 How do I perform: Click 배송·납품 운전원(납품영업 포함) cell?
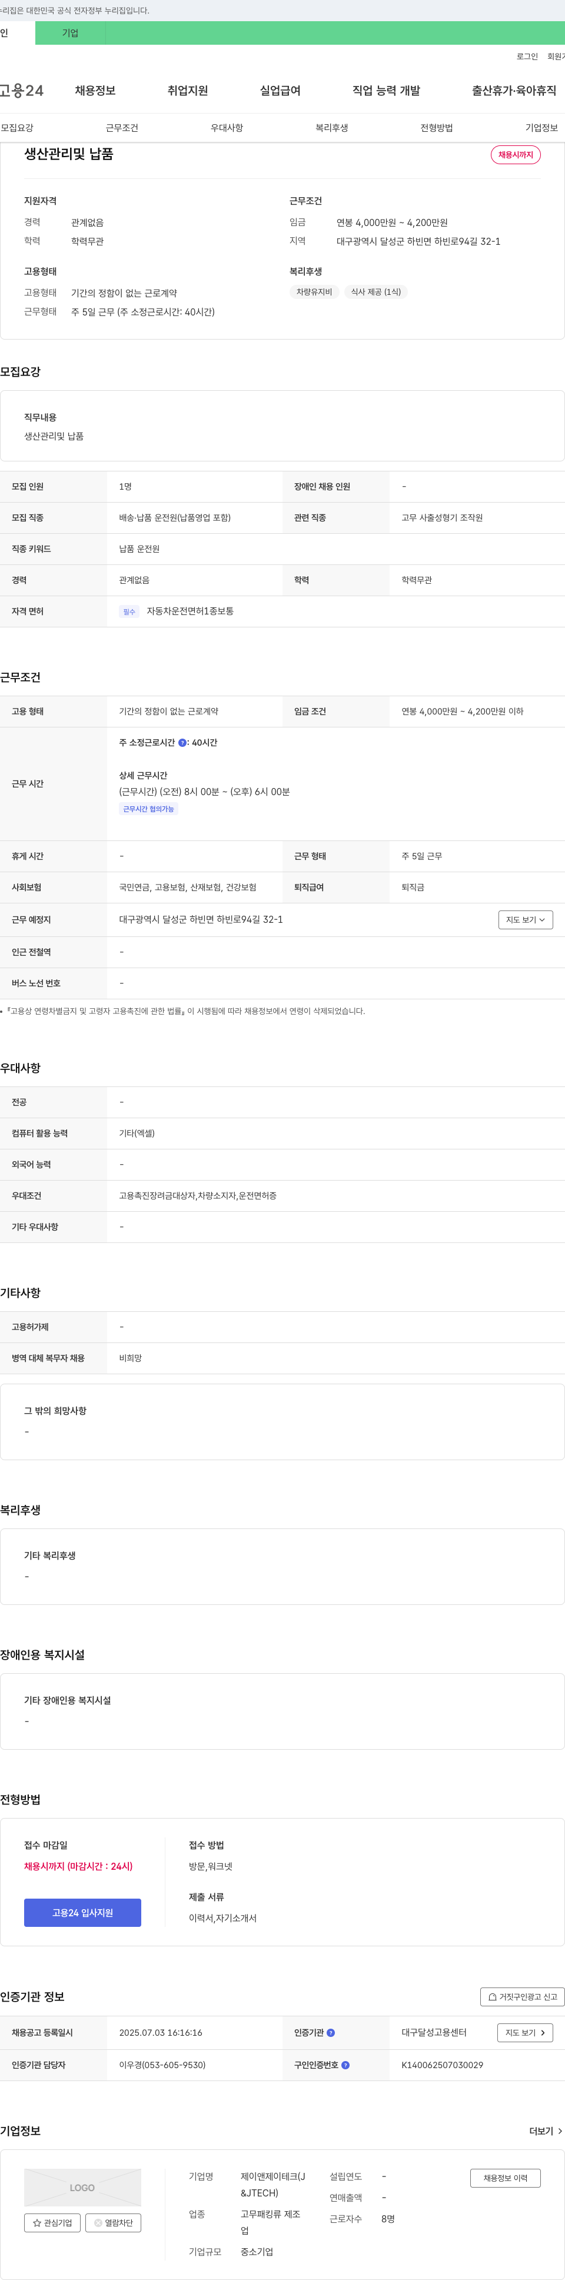point(175,518)
